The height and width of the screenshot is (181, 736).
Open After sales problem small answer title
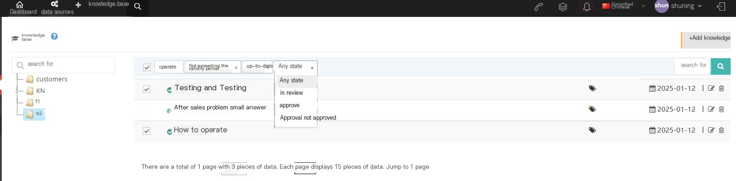[220, 108]
